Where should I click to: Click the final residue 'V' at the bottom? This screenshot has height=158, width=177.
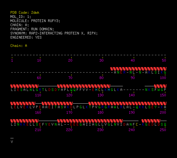12,142
